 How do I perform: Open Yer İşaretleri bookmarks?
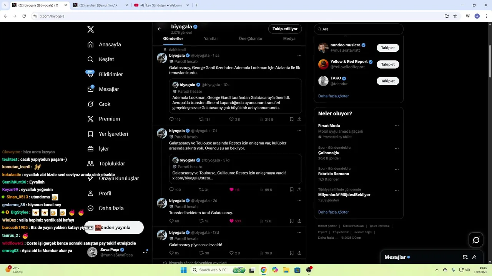[108, 134]
